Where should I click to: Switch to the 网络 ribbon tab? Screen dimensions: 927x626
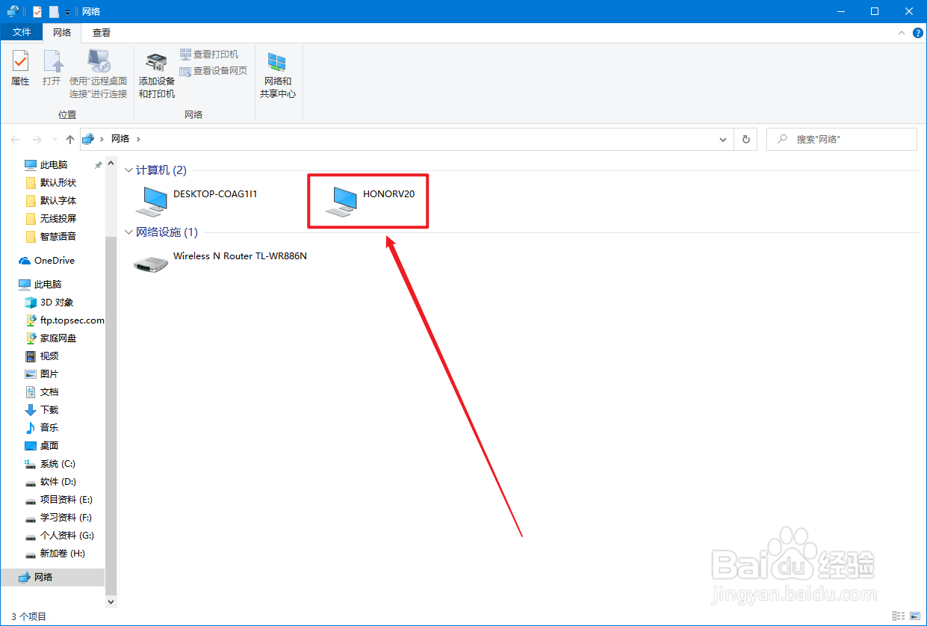[62, 32]
